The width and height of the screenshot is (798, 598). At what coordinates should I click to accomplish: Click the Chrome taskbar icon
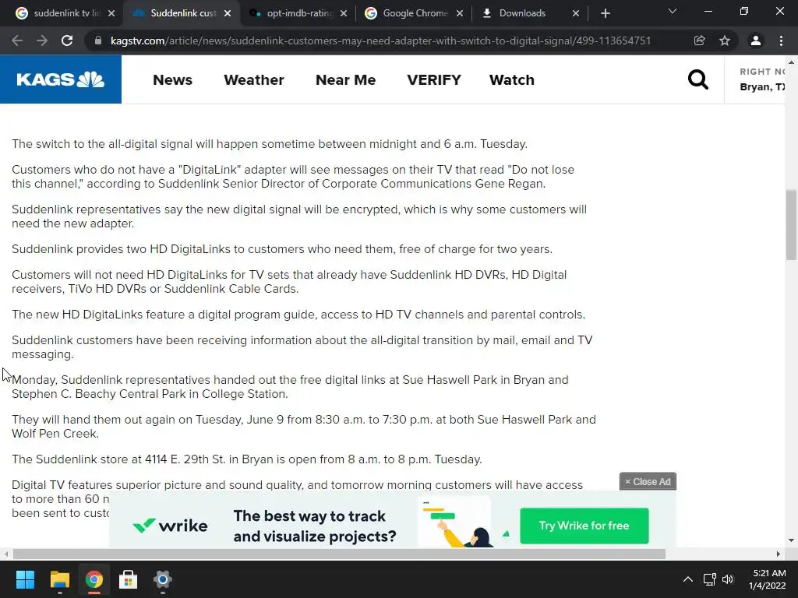coord(94,579)
